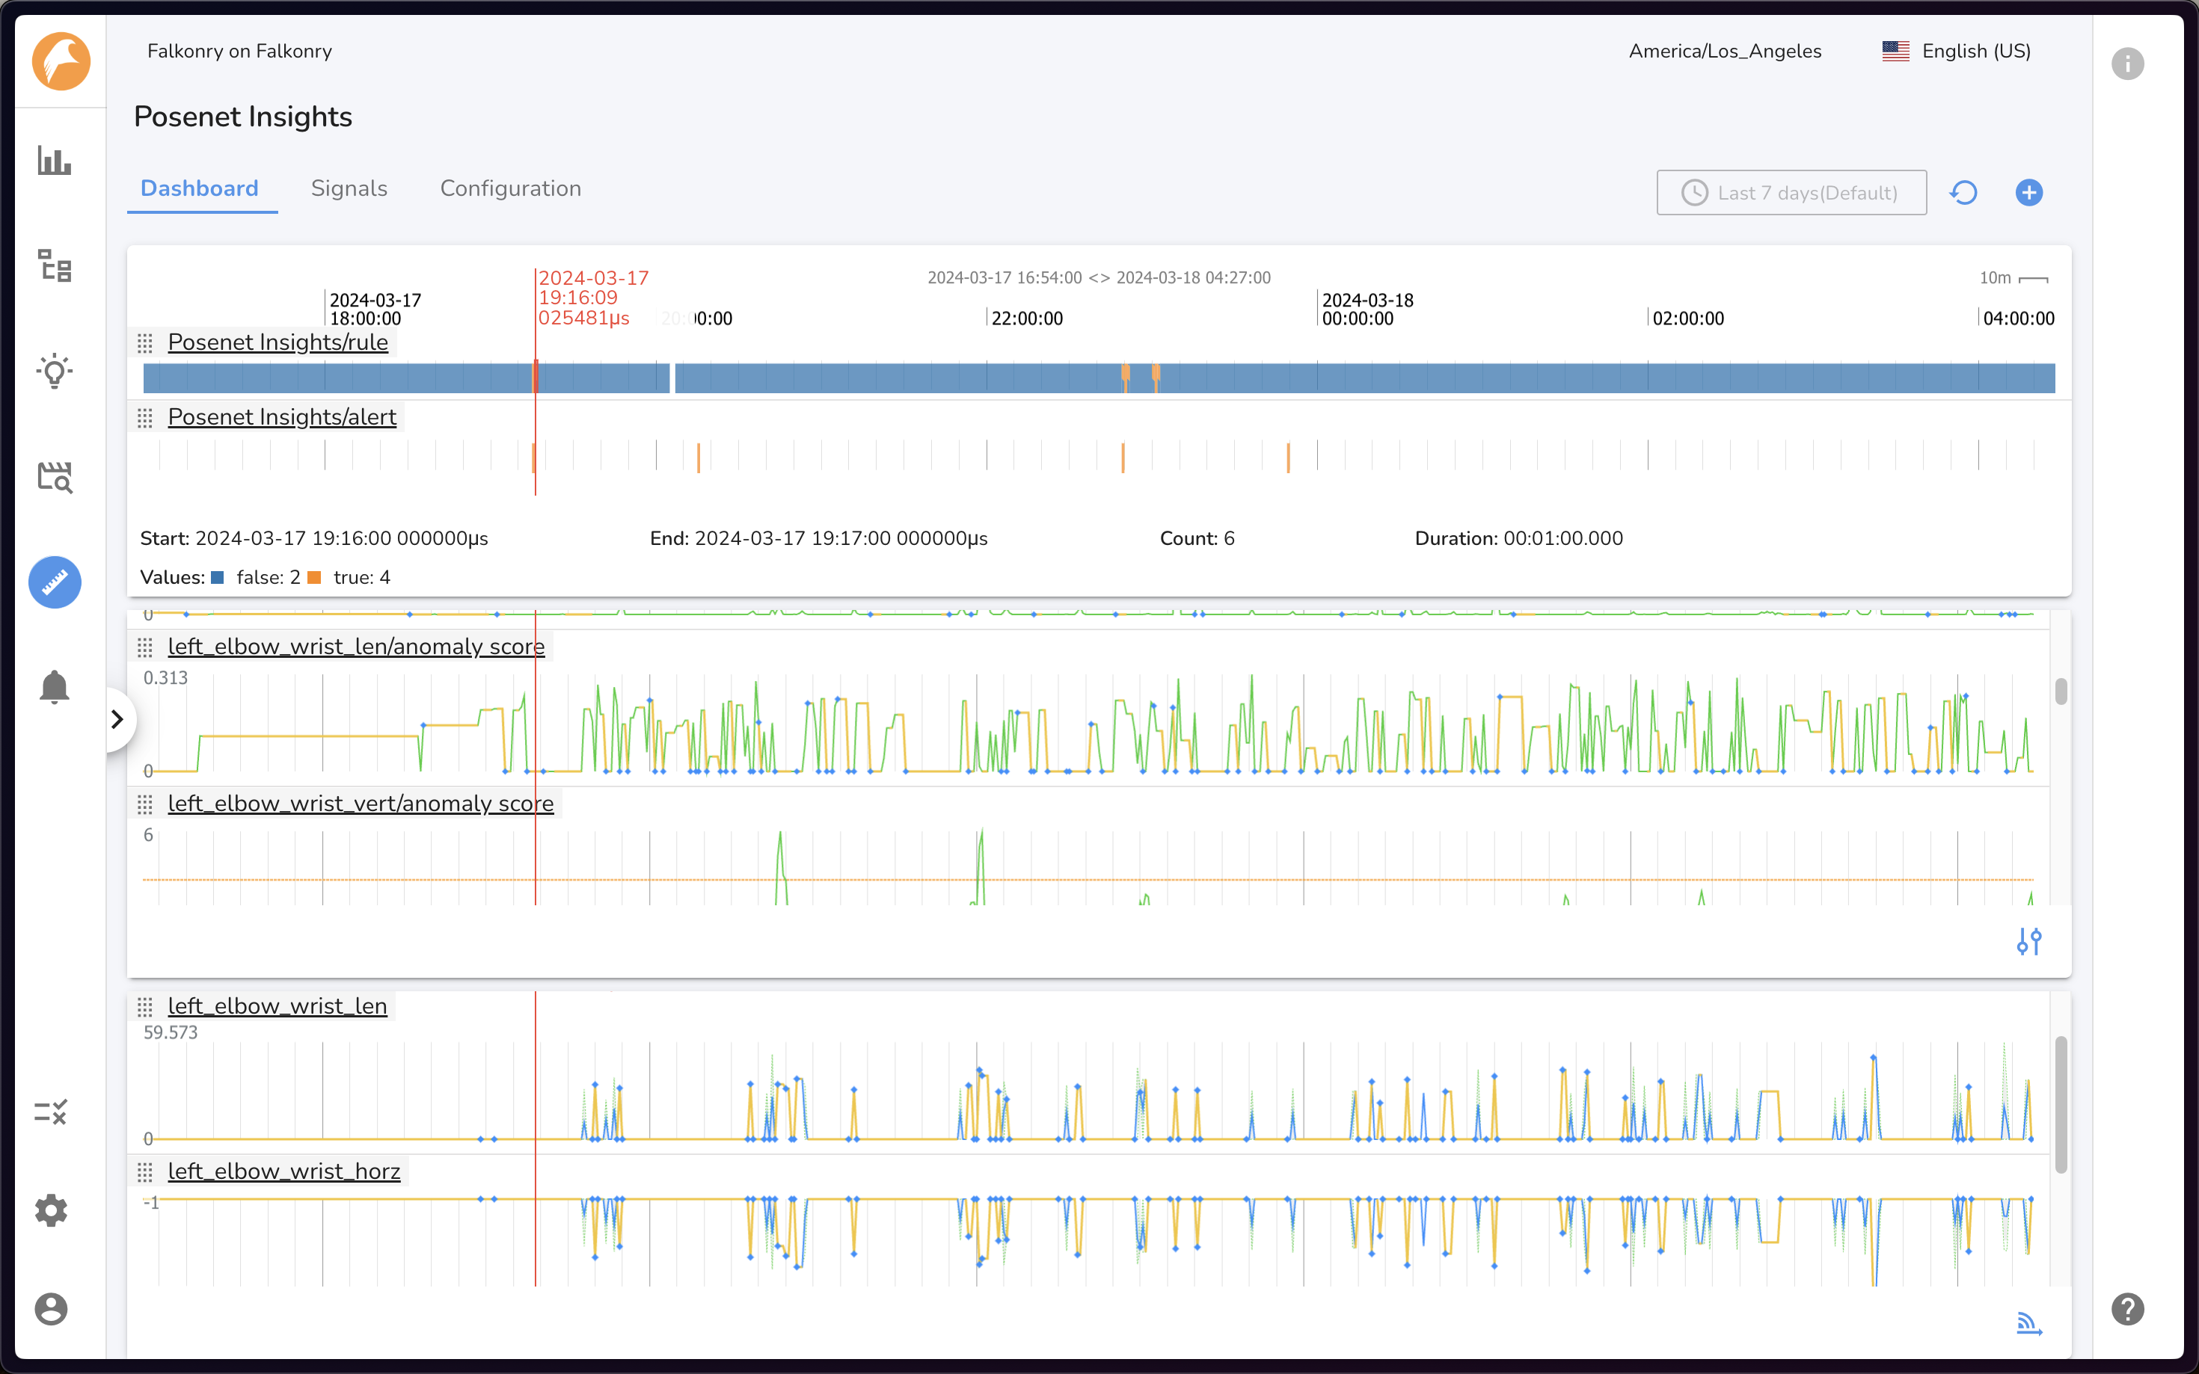The height and width of the screenshot is (1374, 2199).
Task: Switch to the Signals tab
Action: (349, 188)
